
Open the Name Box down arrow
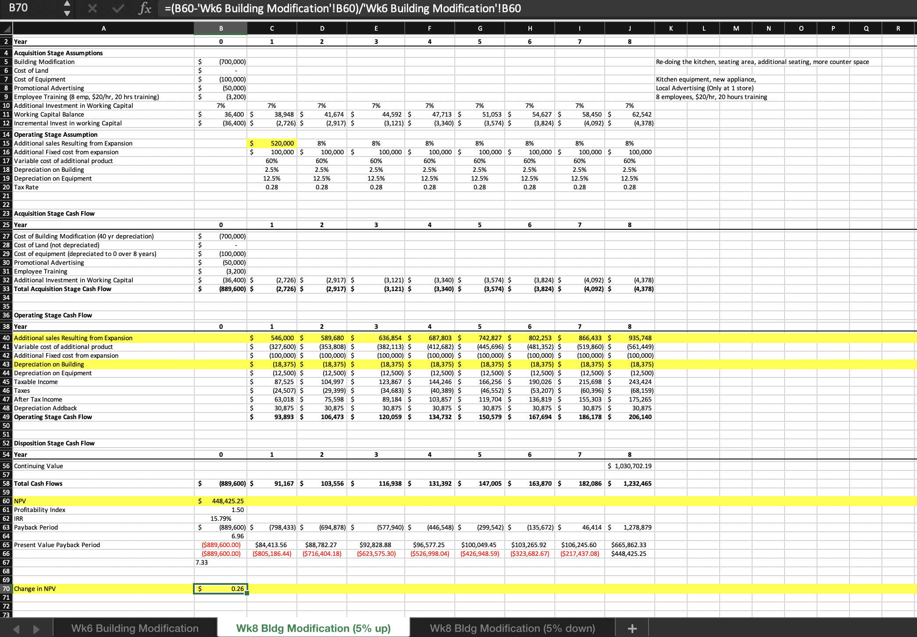point(67,13)
